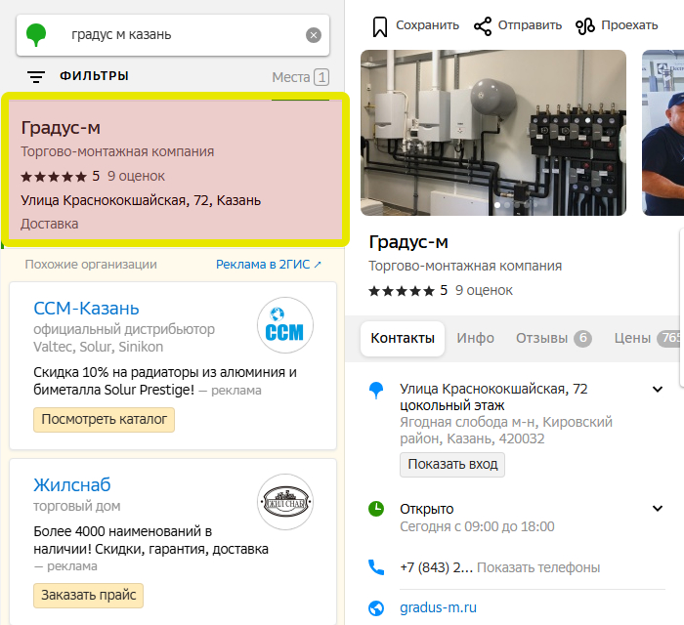This screenshot has width=684, height=625.
Task: Click the Сохранить label
Action: point(428,25)
